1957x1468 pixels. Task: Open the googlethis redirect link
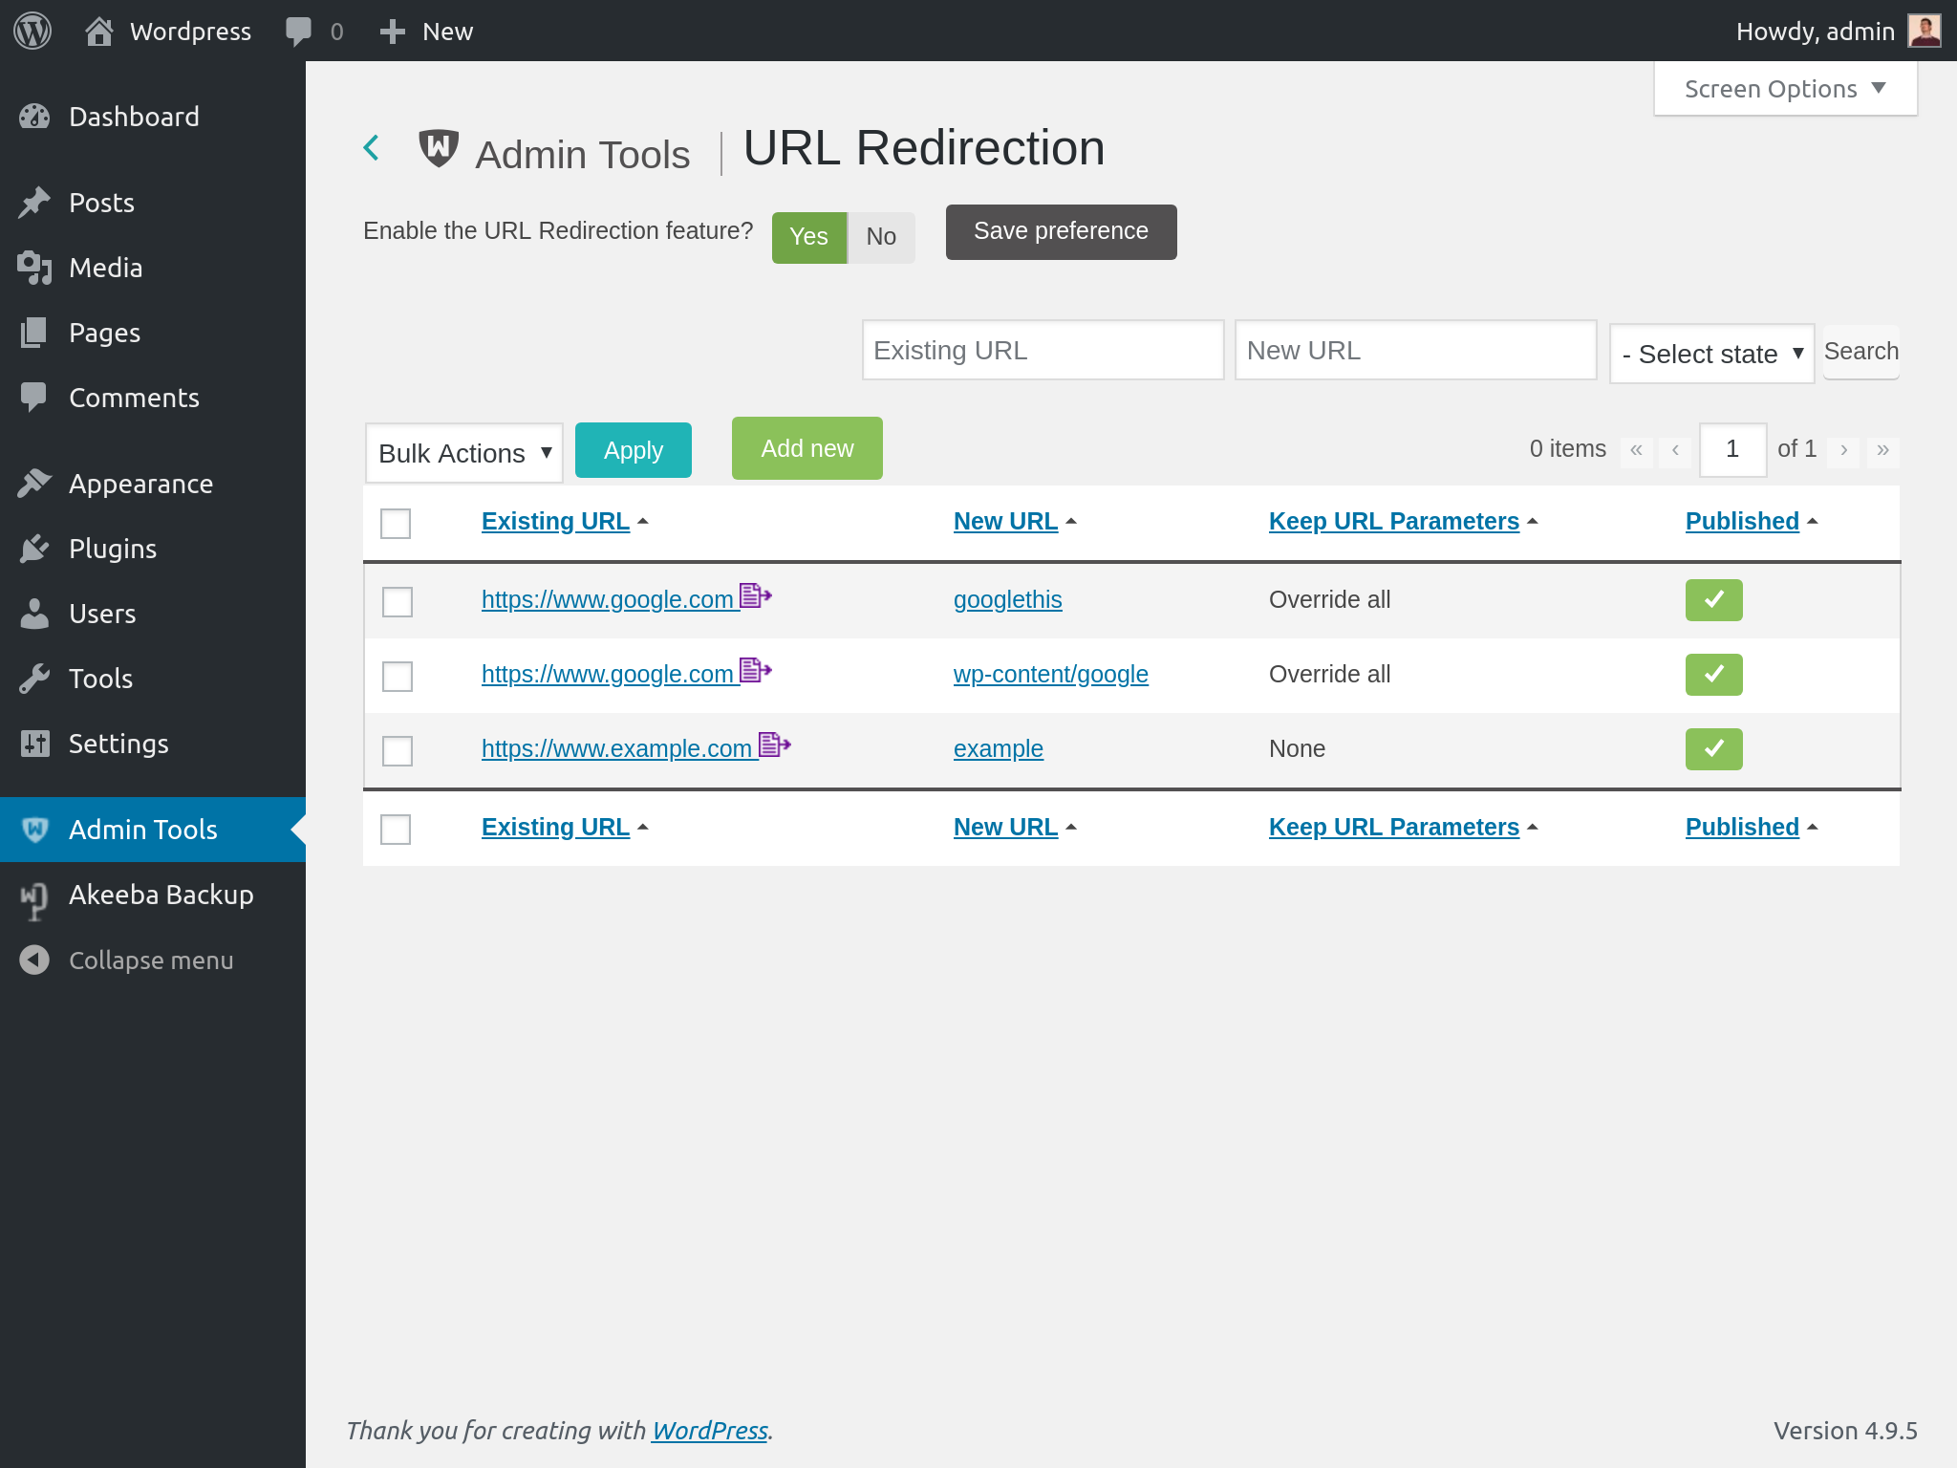[x=1007, y=599]
